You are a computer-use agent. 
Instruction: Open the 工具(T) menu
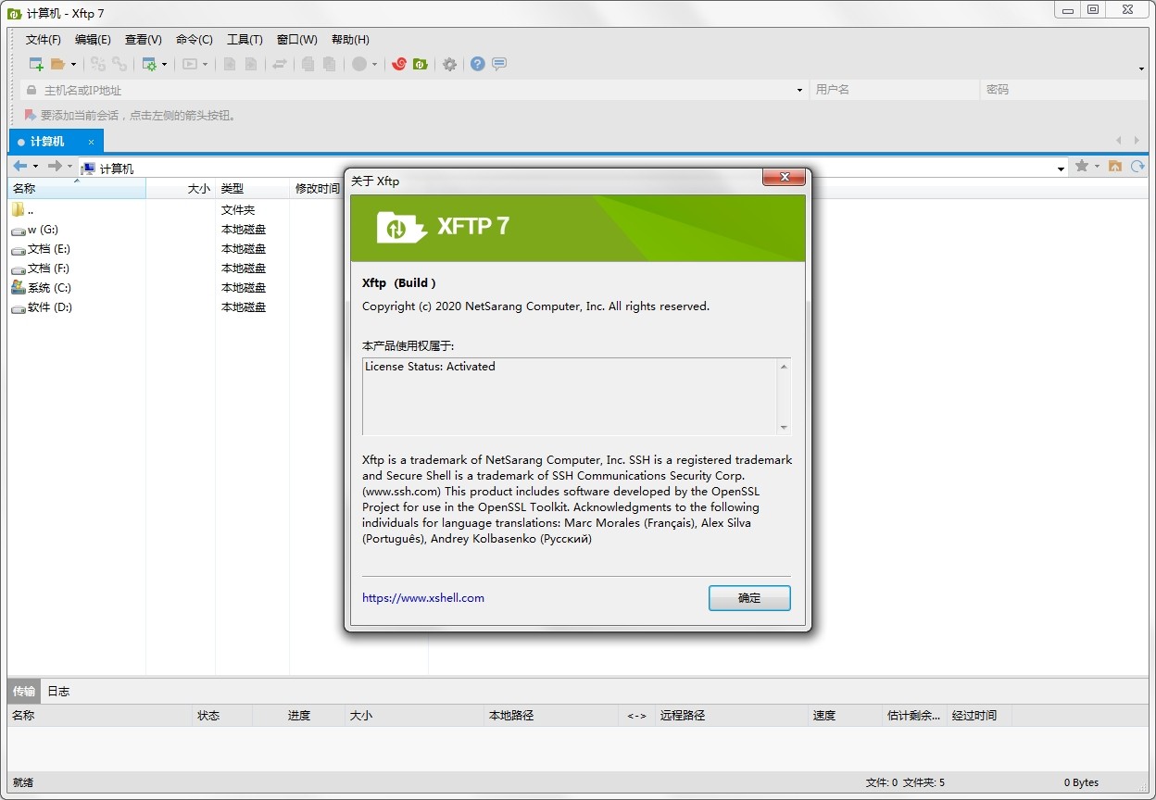pos(245,40)
